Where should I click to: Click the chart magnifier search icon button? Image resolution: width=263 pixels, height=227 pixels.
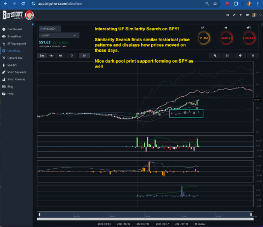tap(215, 56)
